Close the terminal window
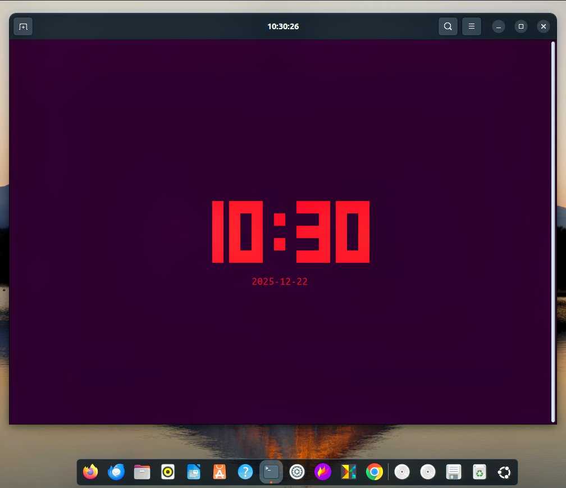 [x=544, y=27]
